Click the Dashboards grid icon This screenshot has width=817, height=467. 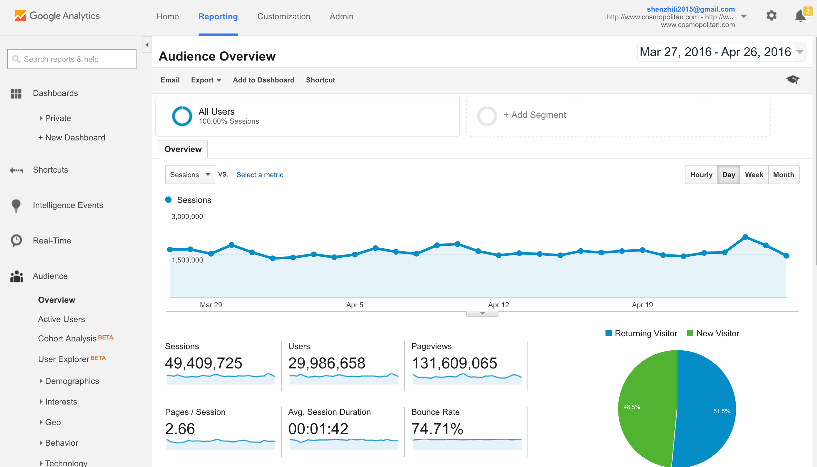tap(16, 93)
